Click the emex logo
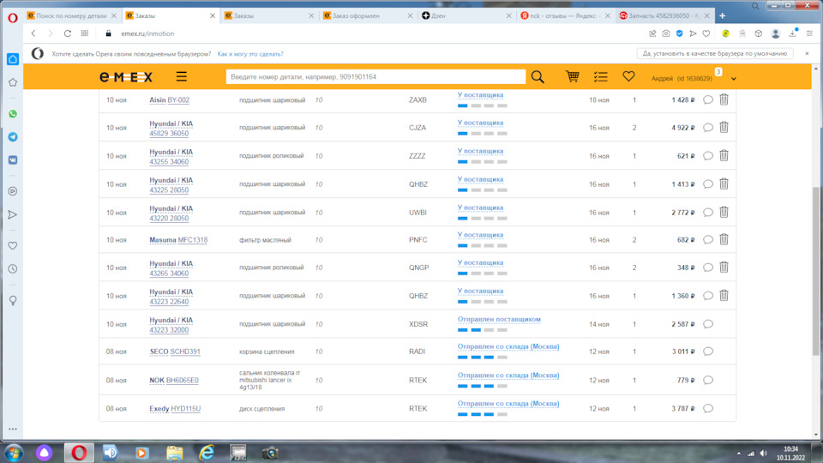This screenshot has height=463, width=823. (126, 77)
